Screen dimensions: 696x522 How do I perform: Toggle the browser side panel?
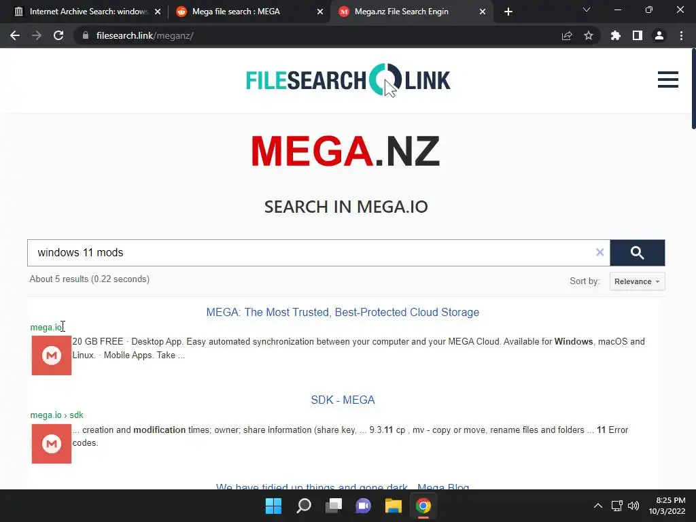tap(638, 35)
